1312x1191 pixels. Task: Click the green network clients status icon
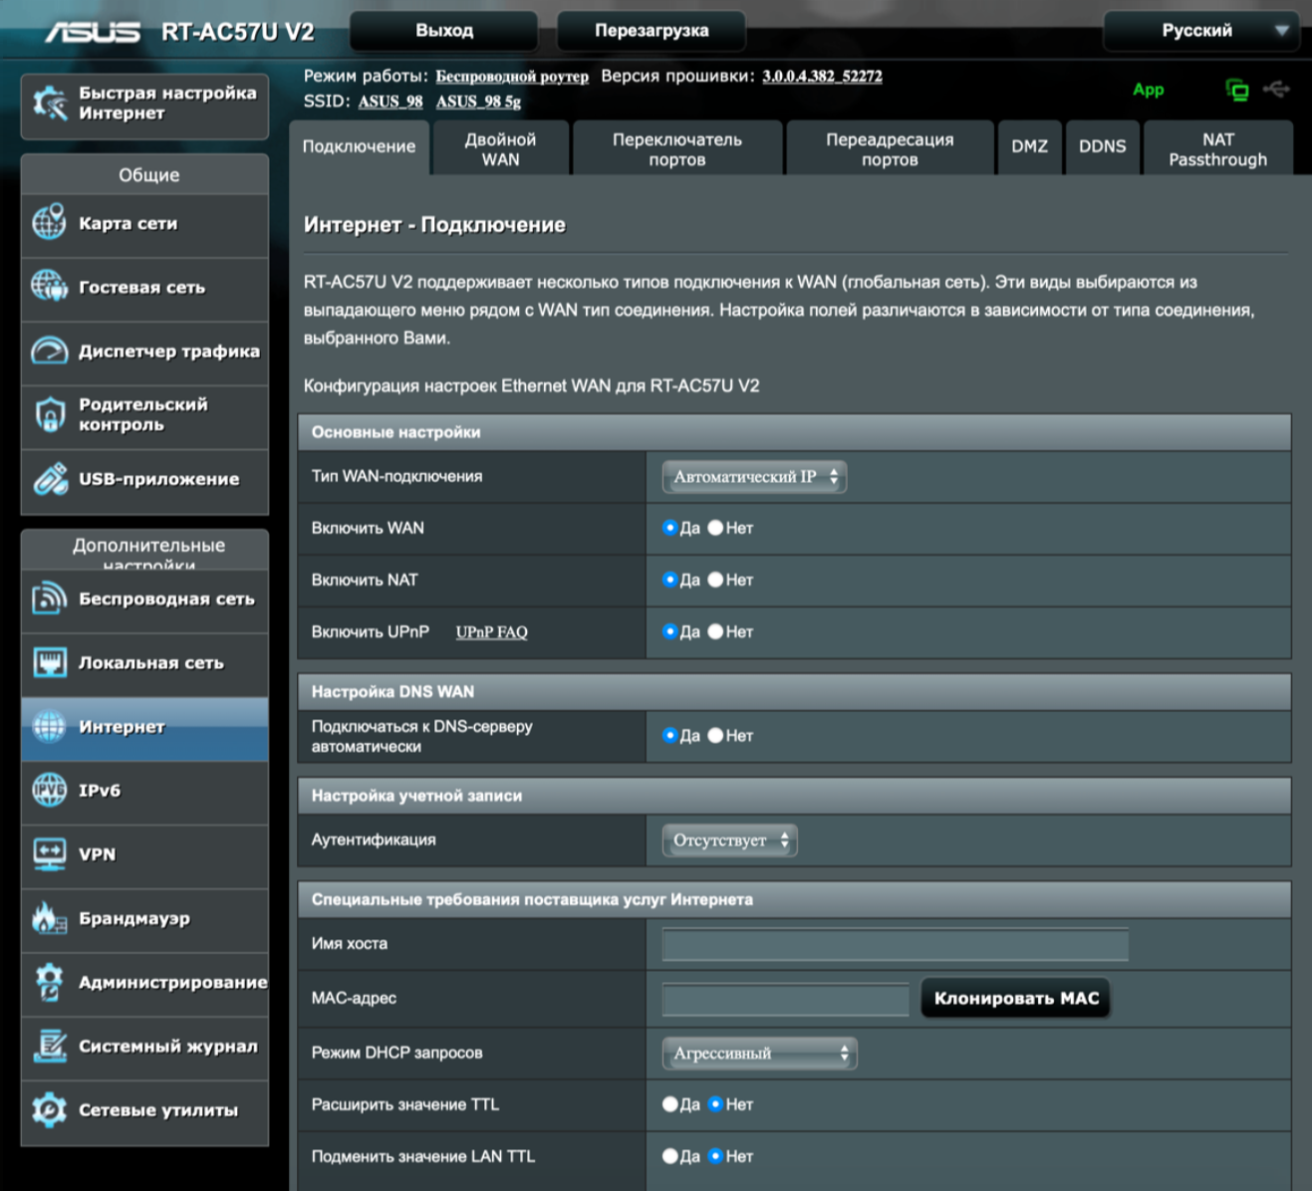click(x=1236, y=91)
